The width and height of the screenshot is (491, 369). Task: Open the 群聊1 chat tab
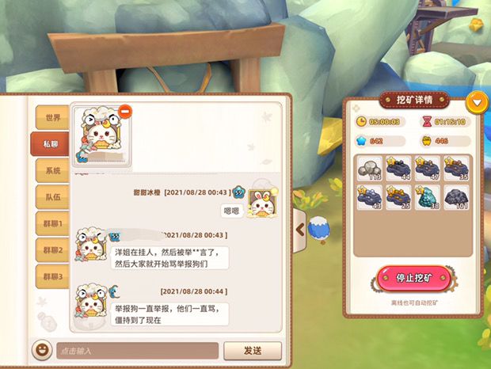52,223
